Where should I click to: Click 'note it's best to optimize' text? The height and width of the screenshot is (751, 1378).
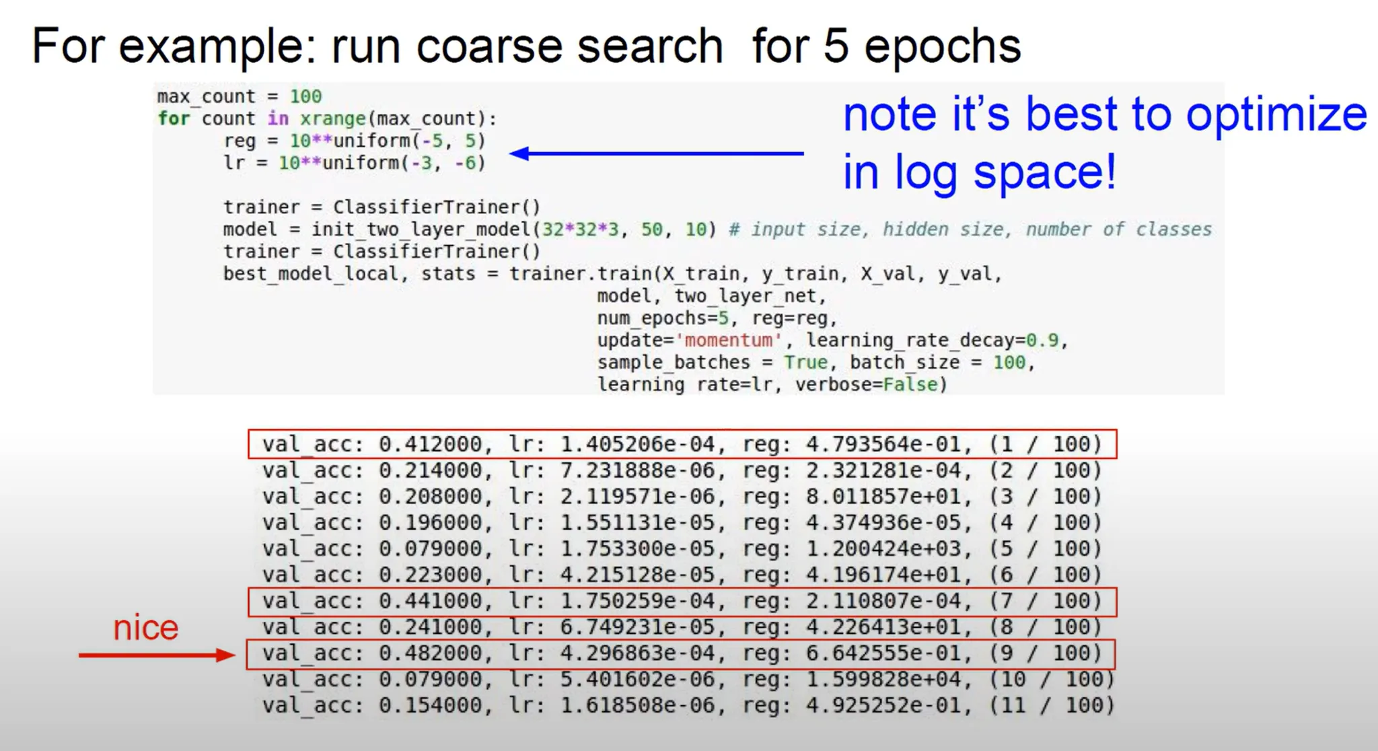tap(1104, 114)
